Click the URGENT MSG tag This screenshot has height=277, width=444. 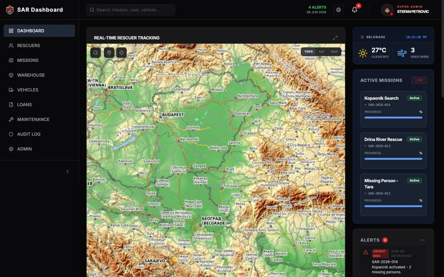tap(380, 253)
